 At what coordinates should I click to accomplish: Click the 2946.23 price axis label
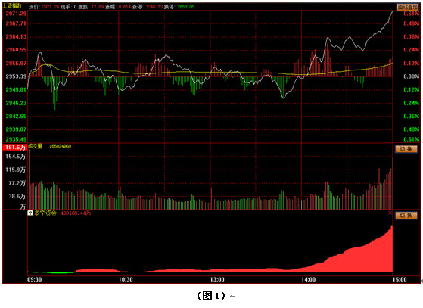point(16,103)
